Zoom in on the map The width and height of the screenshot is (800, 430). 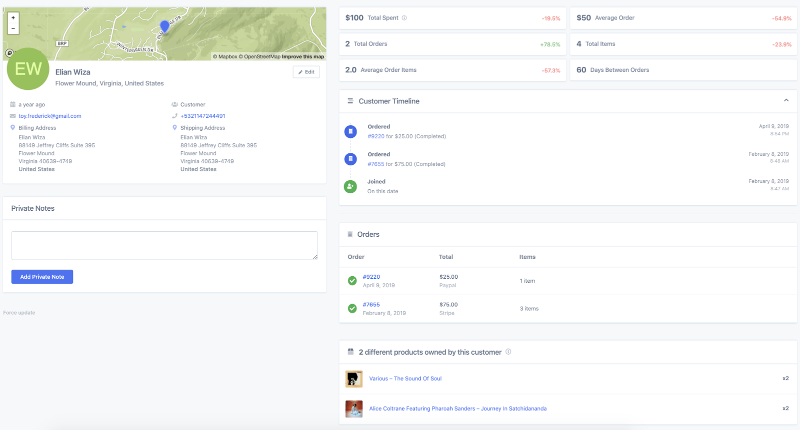point(13,17)
